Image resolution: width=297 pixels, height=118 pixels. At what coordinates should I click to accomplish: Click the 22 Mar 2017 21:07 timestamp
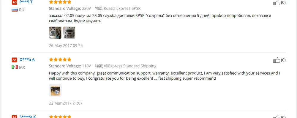[66, 103]
